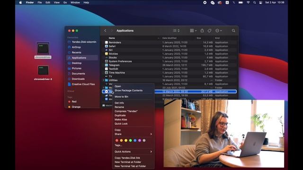This screenshot has height=170, width=303.
Task: Select Documents in sidebar
Action: 82,74
